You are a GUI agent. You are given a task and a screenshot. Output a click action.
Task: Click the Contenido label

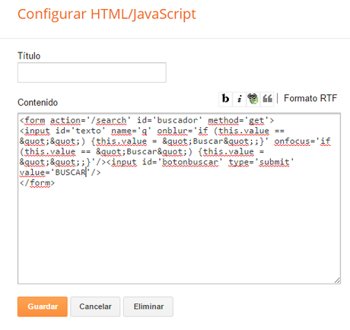37,103
